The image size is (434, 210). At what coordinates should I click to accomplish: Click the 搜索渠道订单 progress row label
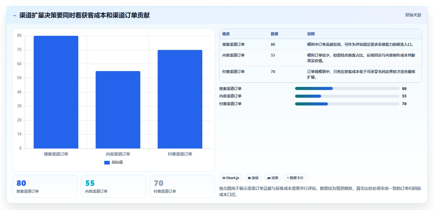[230, 88]
